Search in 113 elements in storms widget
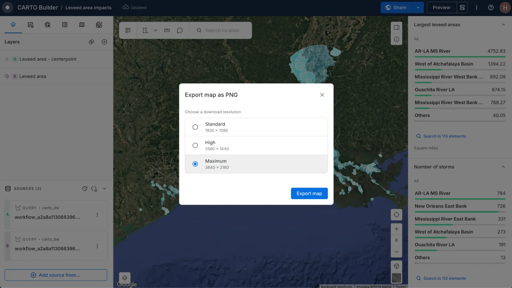Viewport: 512px width, 288px height. pos(441,278)
